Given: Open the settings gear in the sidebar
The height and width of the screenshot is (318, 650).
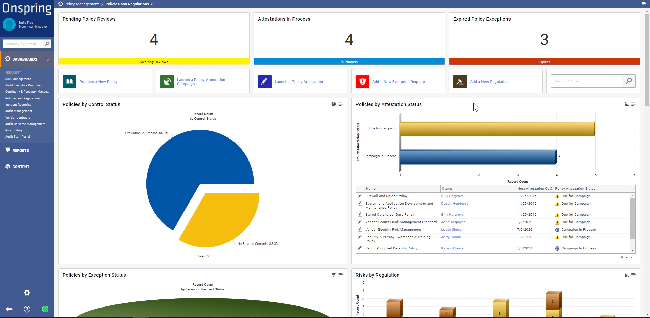Looking at the screenshot, I should click(27, 293).
